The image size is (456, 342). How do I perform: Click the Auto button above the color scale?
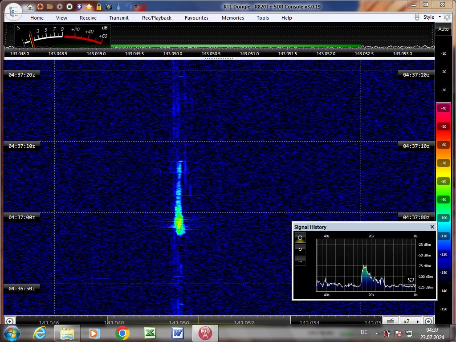pos(443,29)
